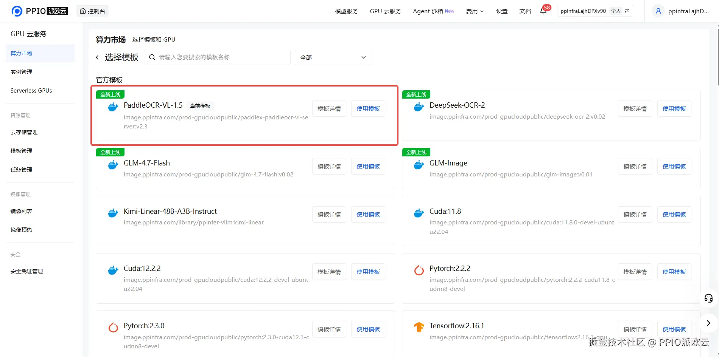View Cuda:12.2.2 template details
Image resolution: width=719 pixels, height=357 pixels.
tap(329, 272)
